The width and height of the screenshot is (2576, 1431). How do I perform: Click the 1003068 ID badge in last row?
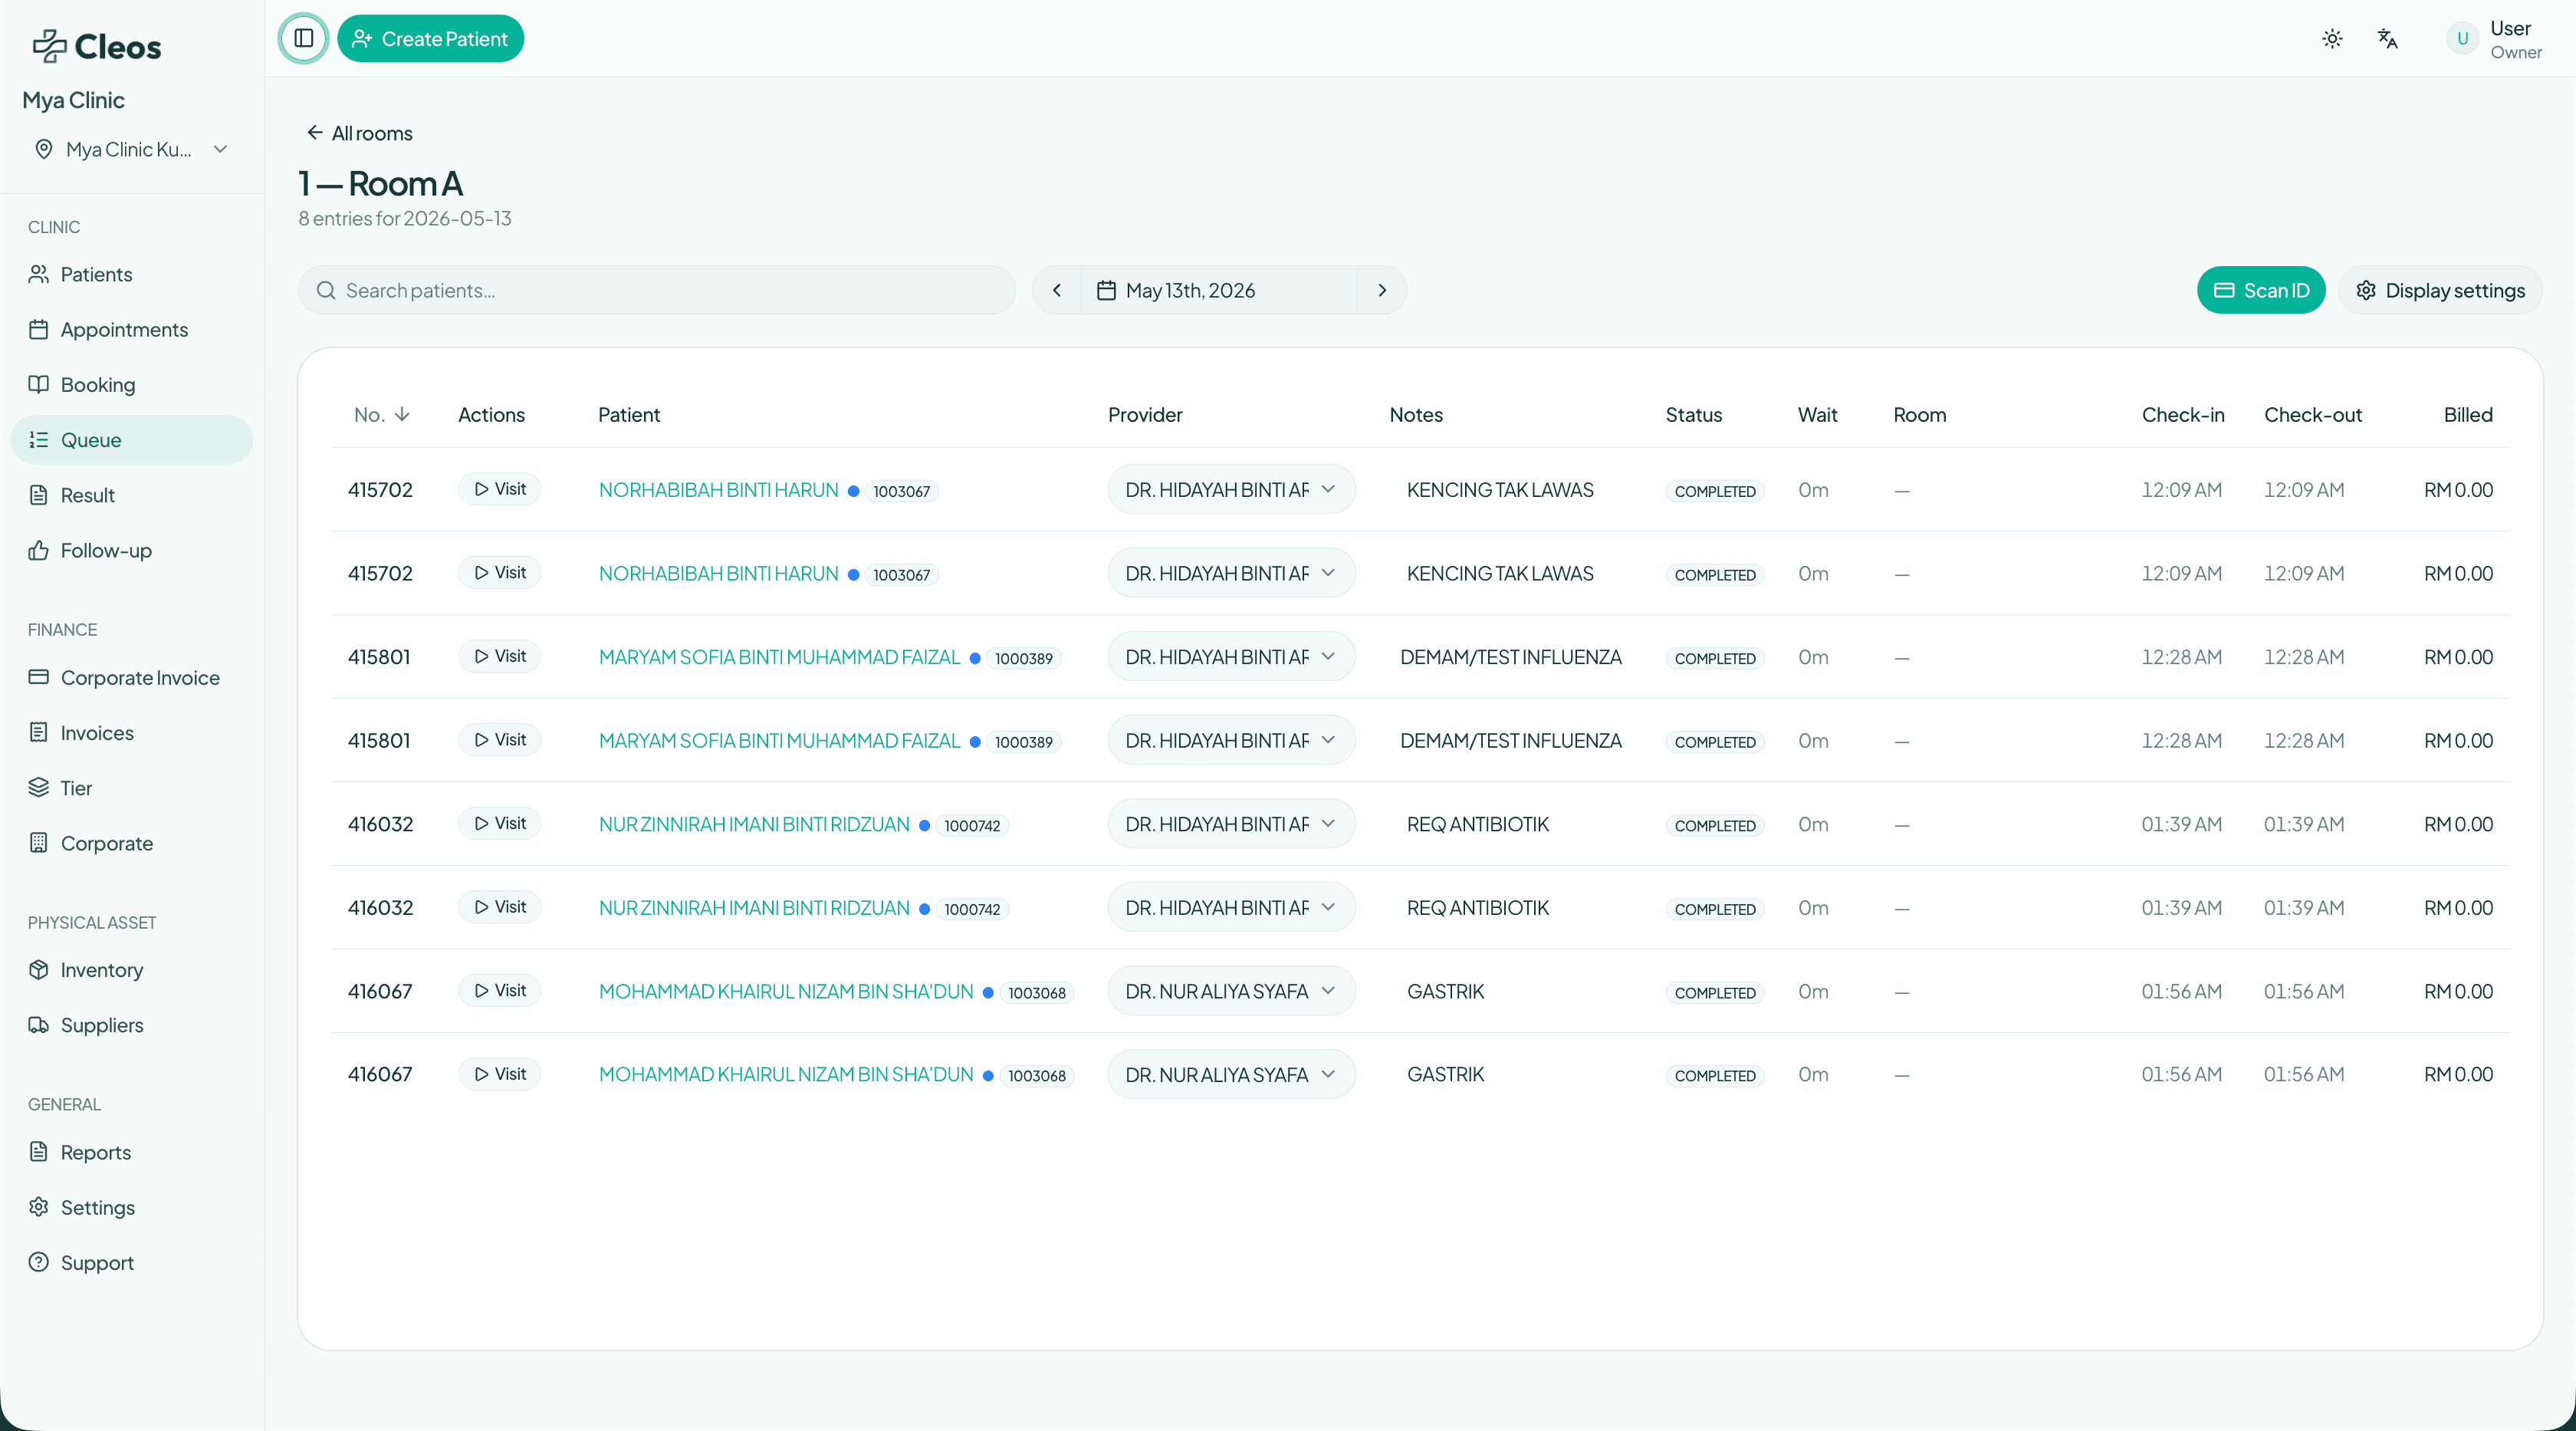point(1036,1076)
